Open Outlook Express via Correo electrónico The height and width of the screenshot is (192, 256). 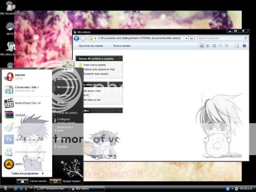click(27, 89)
